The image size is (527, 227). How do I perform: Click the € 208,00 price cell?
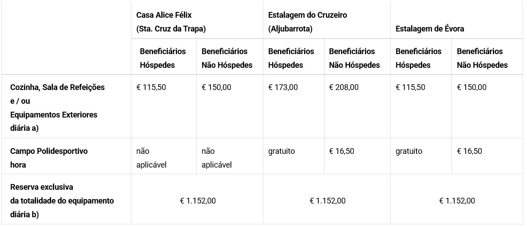pos(344,88)
